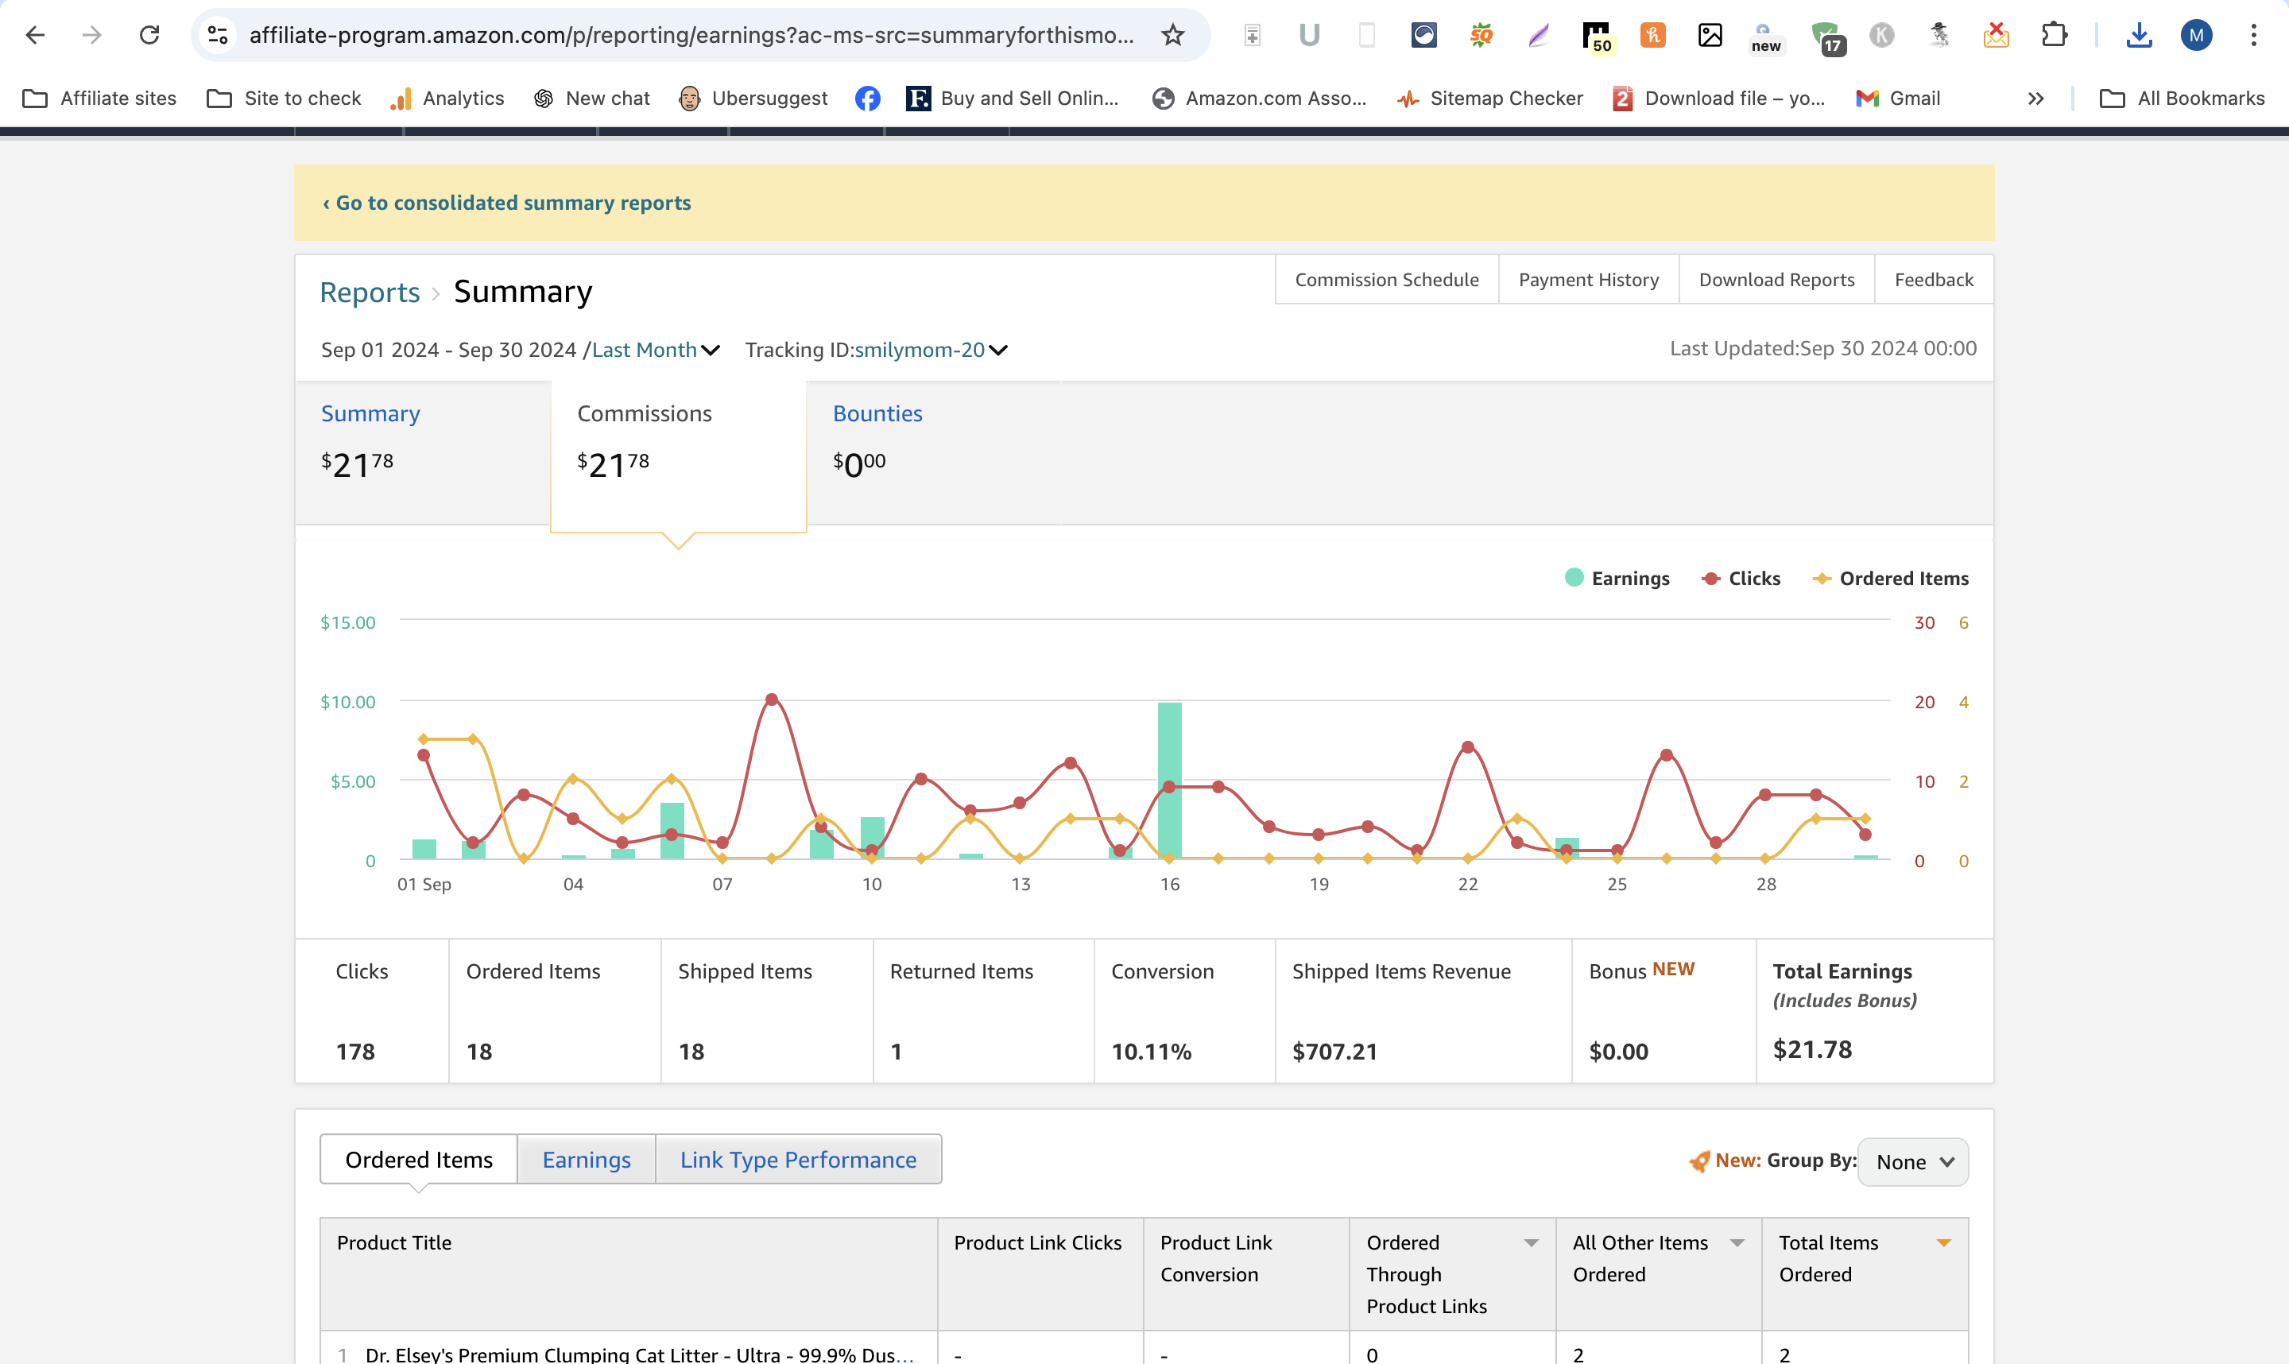Switch to Link Type Performance tab

click(x=799, y=1160)
